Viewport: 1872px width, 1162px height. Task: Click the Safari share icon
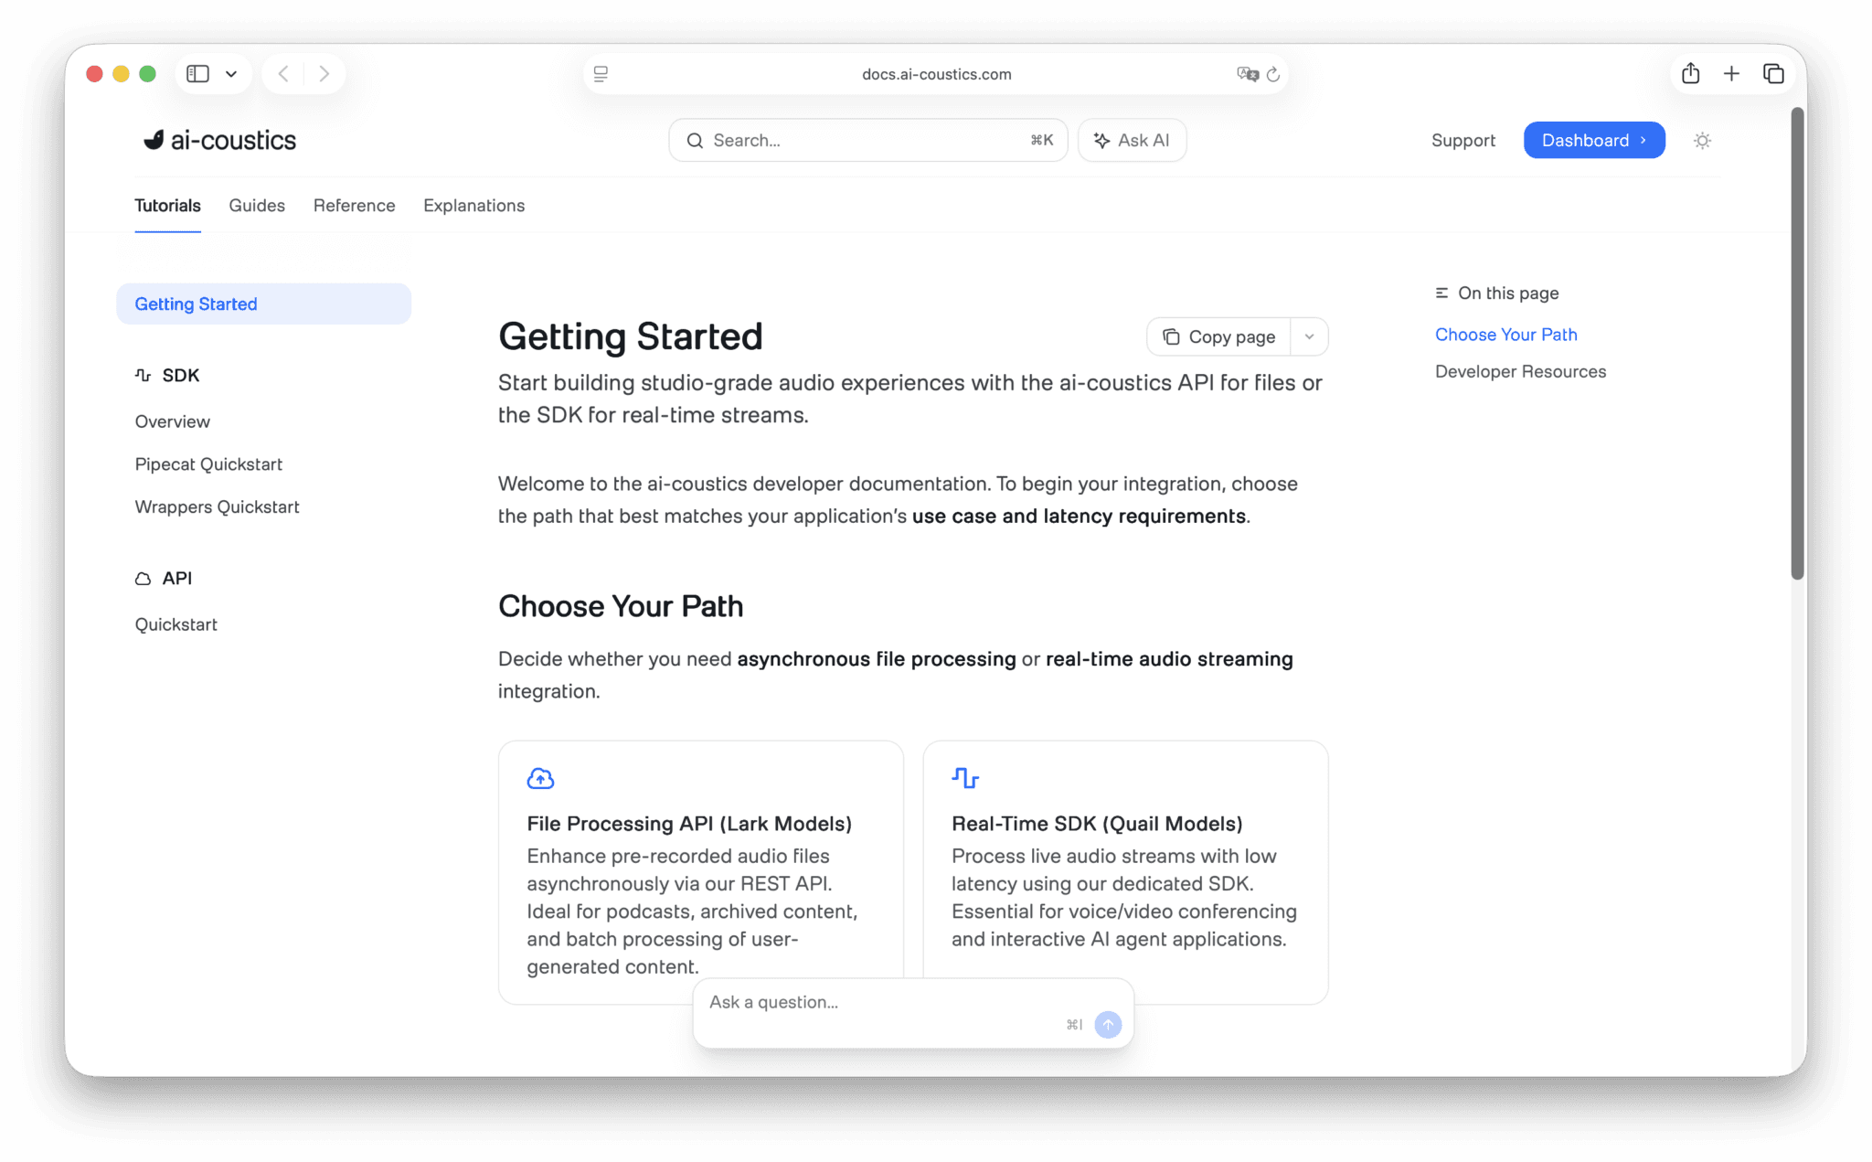[1690, 74]
